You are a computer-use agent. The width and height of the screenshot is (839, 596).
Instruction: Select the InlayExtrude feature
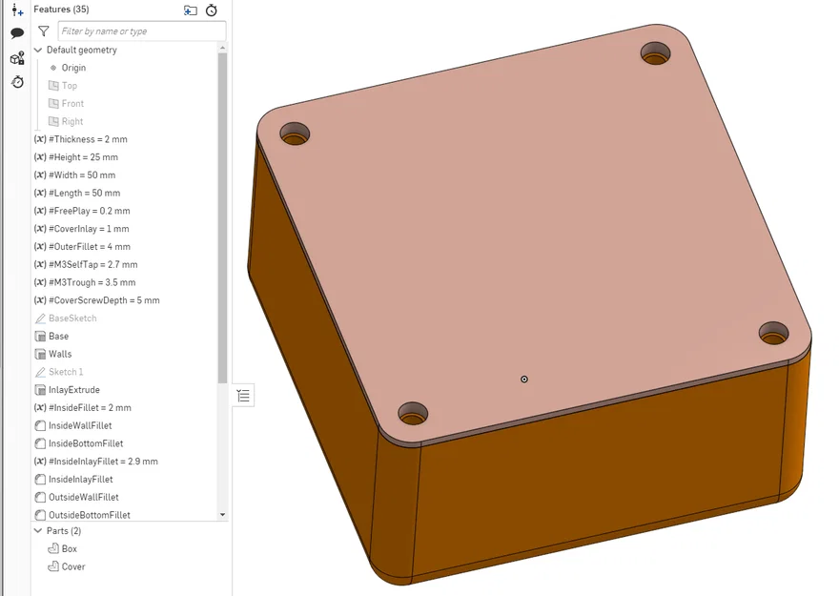pos(68,390)
